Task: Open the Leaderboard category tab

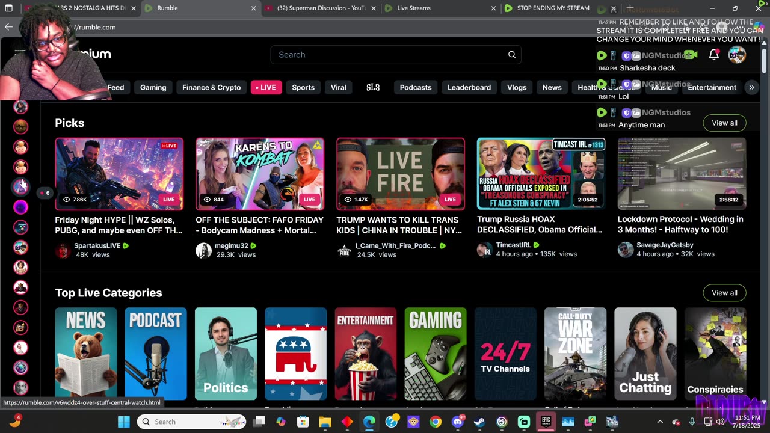Action: (x=469, y=87)
